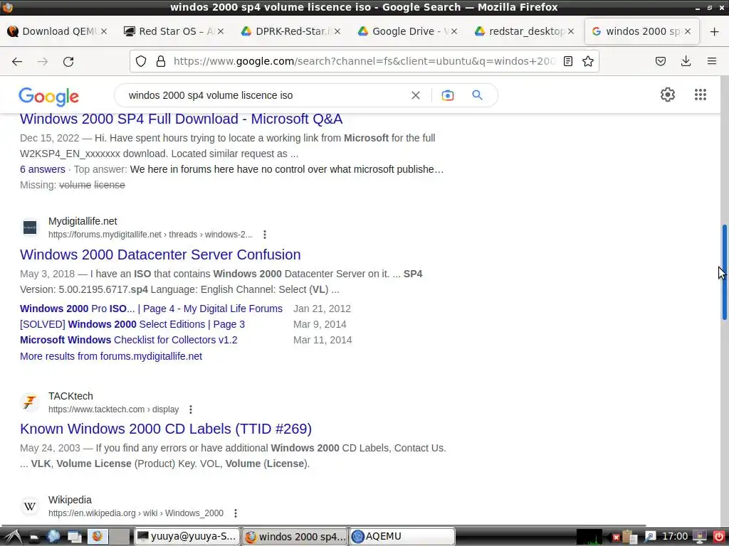Select windos 2000 sp4 Firefox taskbar button
Screen dimensions: 729x546
(294, 537)
